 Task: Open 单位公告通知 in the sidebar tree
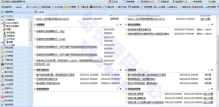(x=13, y=26)
